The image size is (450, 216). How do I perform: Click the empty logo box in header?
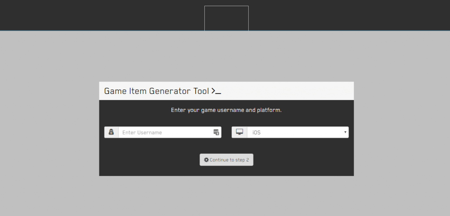226,18
